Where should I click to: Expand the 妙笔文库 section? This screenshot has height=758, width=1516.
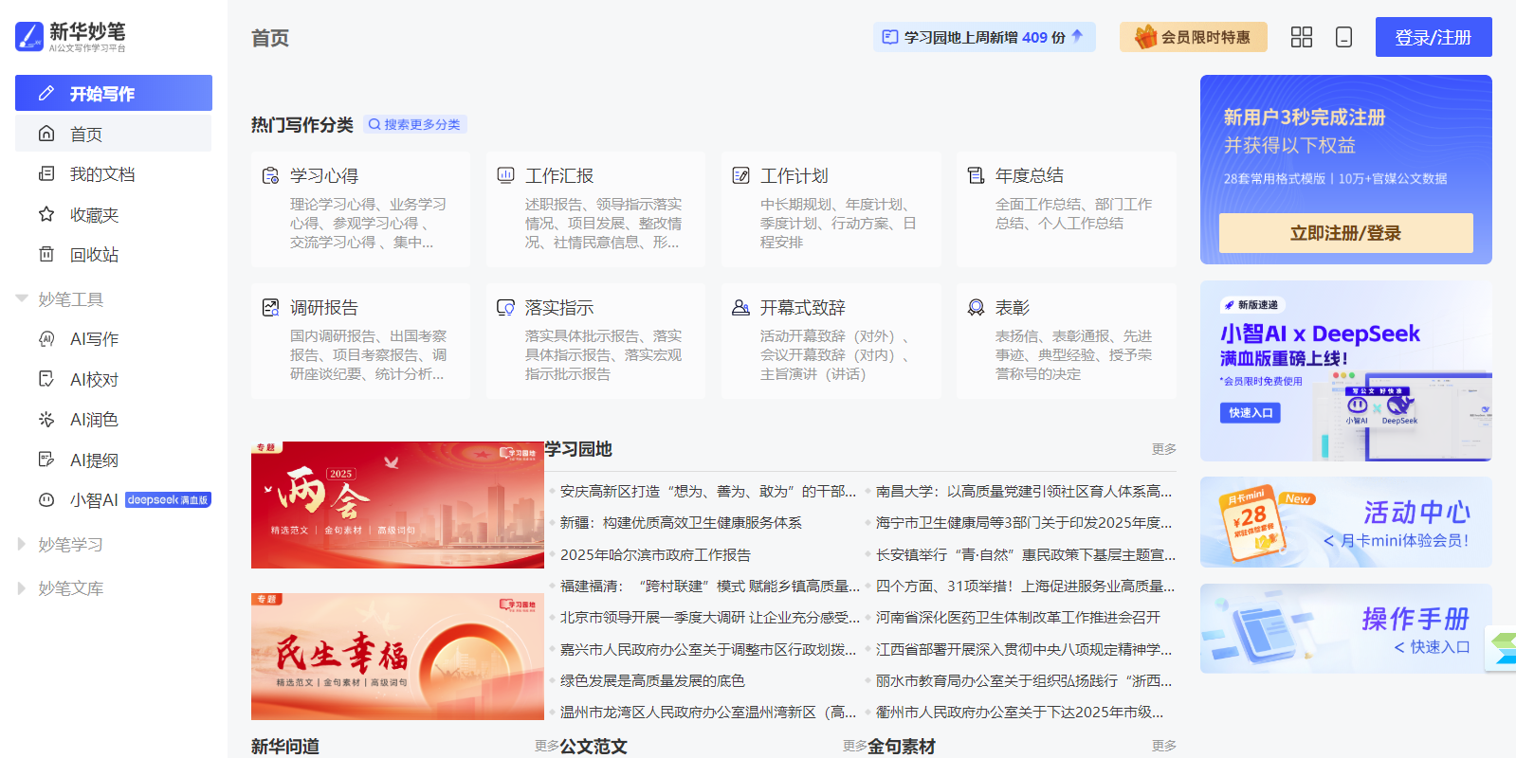click(22, 588)
